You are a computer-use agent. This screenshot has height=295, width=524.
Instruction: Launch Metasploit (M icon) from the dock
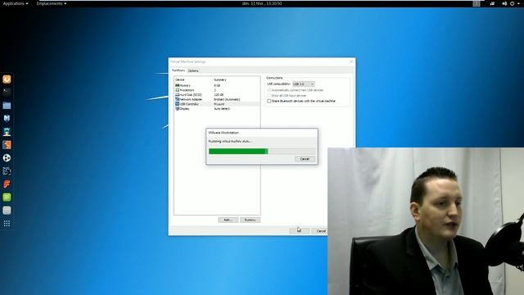(x=7, y=118)
